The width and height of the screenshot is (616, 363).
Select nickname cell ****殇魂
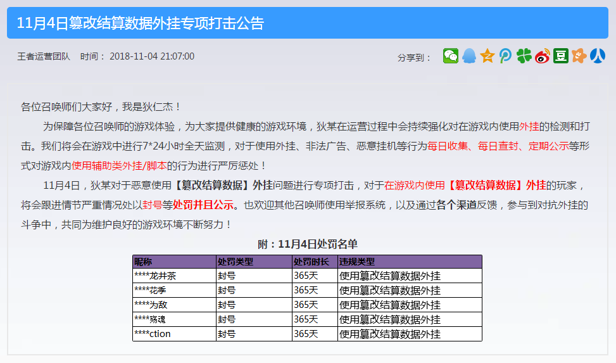tap(175, 319)
